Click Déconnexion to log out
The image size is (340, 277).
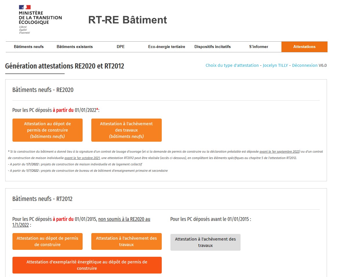(x=305, y=65)
